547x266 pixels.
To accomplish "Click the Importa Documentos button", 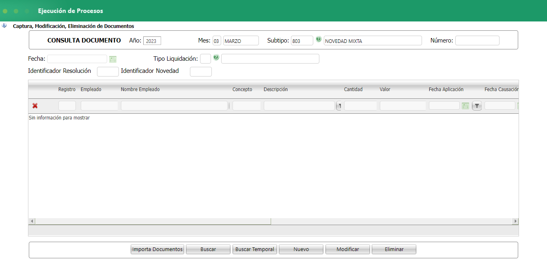I will click(x=157, y=249).
